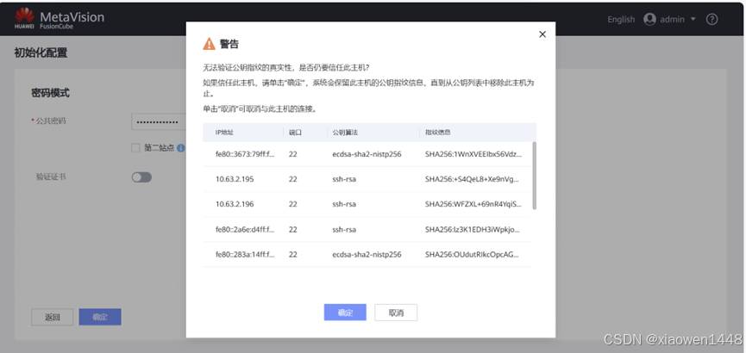
Task: Click the 返回 button
Action: pos(53,317)
